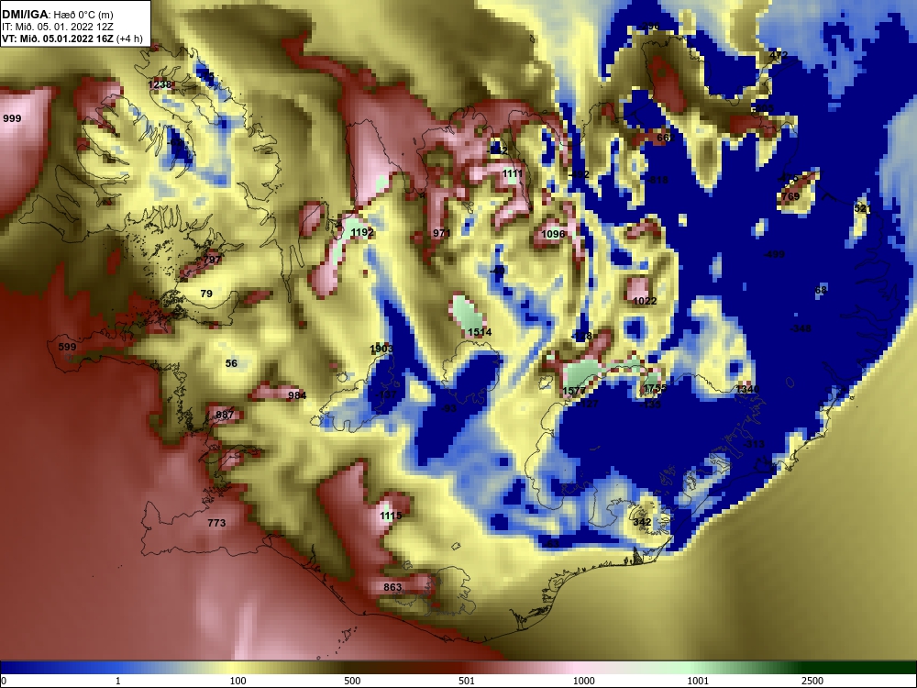Click the 999 value on the map
917x688 pixels.
point(12,118)
